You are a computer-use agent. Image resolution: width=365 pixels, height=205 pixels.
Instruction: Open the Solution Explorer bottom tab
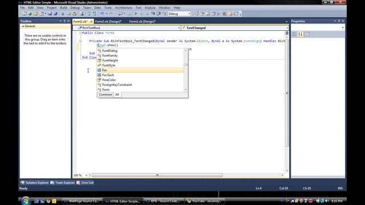pos(34,183)
